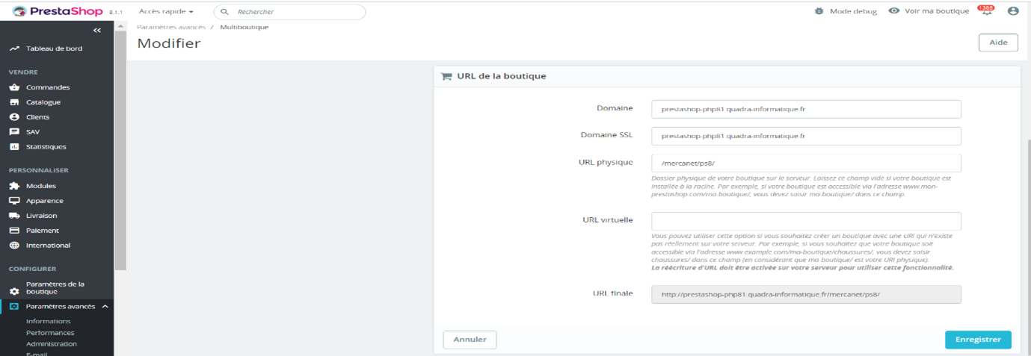The width and height of the screenshot is (1031, 356).
Task: Click the PERSONNALISER section heading
Action: coord(39,170)
